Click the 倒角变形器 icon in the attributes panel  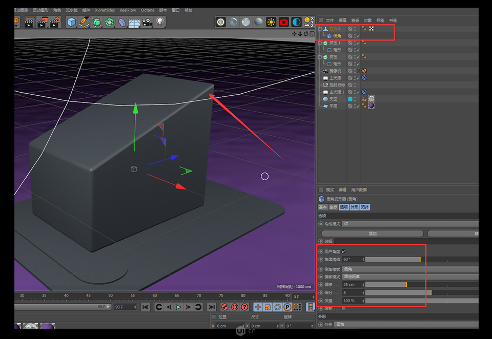[321, 199]
